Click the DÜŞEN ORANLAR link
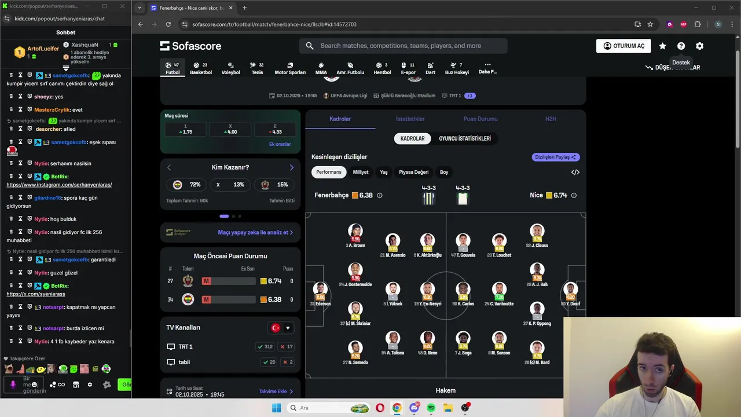741x417 pixels. [x=673, y=67]
